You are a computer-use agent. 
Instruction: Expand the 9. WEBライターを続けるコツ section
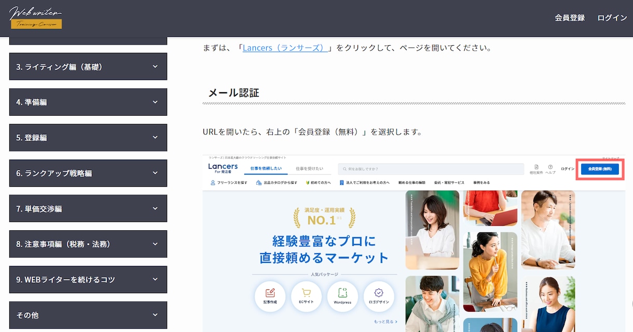click(x=88, y=279)
